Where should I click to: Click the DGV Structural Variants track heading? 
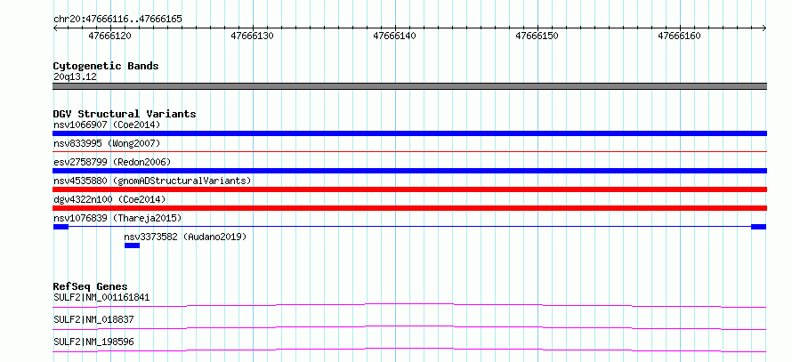pos(125,114)
